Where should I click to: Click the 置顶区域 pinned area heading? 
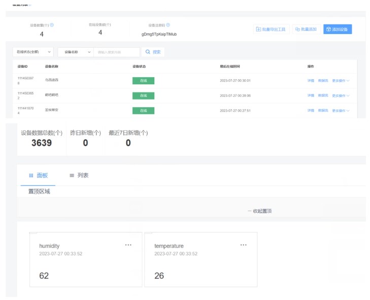point(39,191)
